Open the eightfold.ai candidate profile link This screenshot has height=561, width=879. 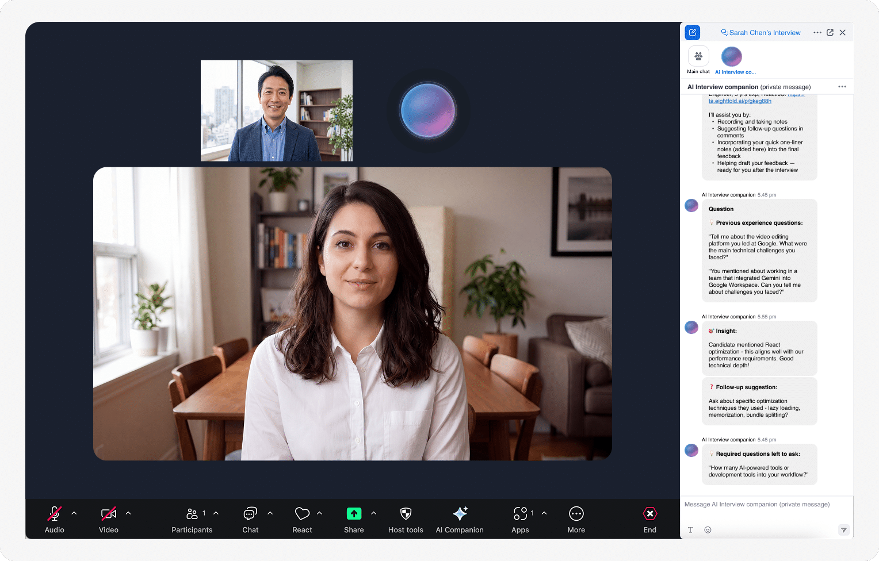(742, 101)
